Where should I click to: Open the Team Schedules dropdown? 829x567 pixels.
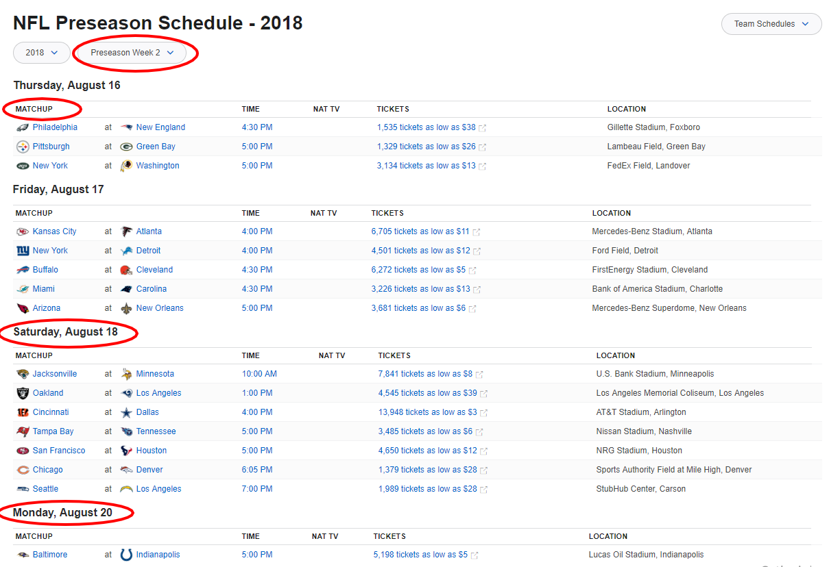coord(771,24)
